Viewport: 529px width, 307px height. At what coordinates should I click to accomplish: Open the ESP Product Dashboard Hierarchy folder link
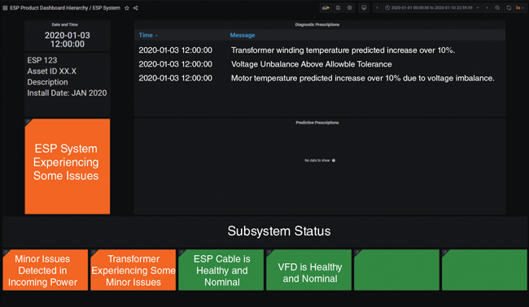pos(49,8)
